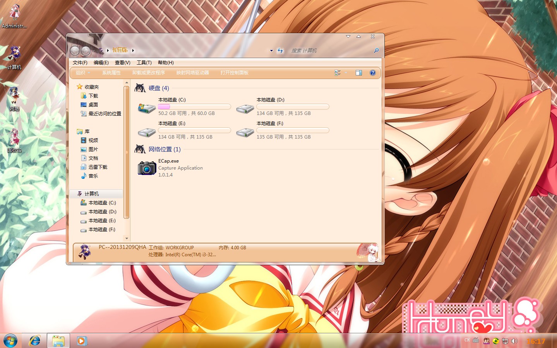This screenshot has height=348, width=557.
Task: Collapse the 网络位置 (1) group header
Action: coord(165,149)
